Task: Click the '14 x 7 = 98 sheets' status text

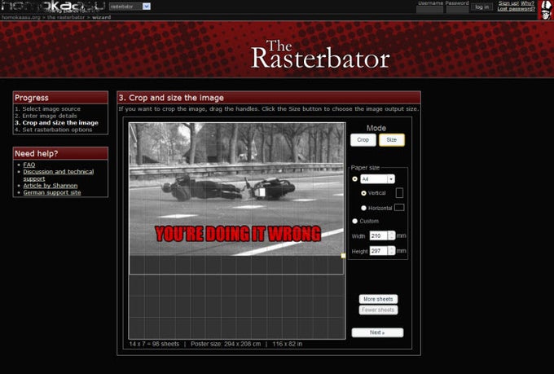Action: pos(154,344)
